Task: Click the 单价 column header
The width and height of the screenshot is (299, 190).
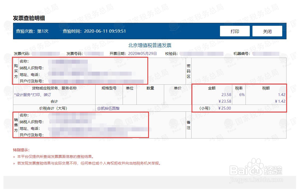Action: click(178, 88)
